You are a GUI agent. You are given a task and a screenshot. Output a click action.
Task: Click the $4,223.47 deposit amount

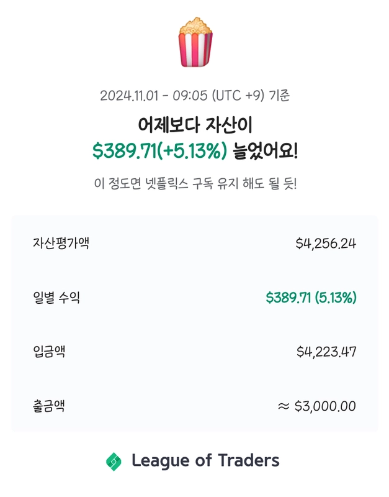point(326,352)
